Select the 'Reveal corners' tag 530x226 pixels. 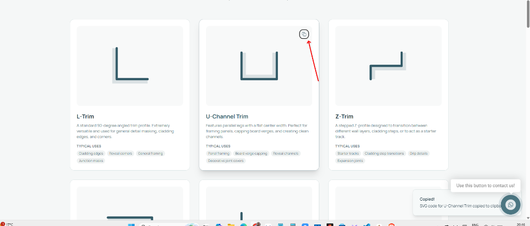[x=121, y=154]
